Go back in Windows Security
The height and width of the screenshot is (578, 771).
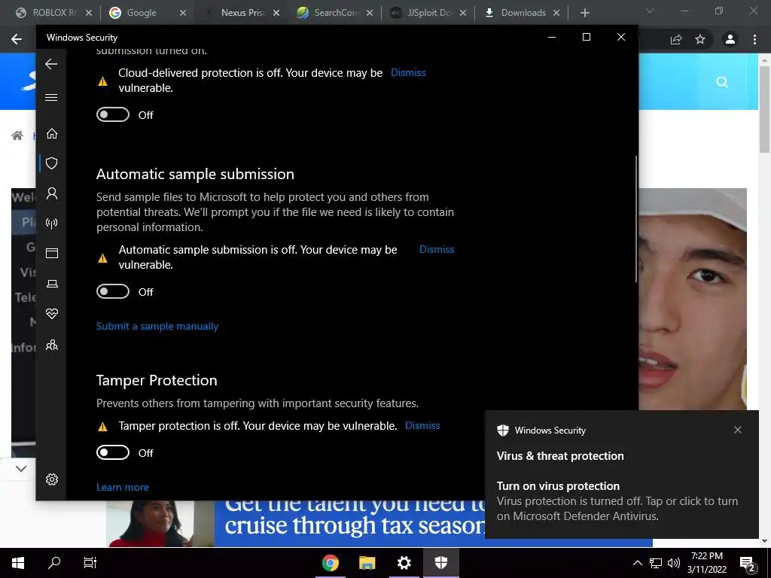tap(51, 64)
